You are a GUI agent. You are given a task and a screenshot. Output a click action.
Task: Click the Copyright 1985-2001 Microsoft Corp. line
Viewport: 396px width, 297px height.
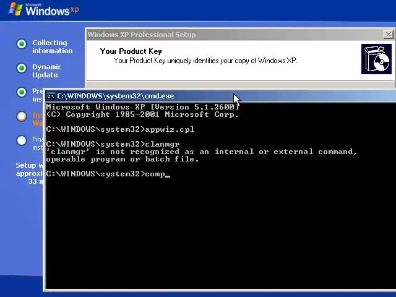point(142,114)
